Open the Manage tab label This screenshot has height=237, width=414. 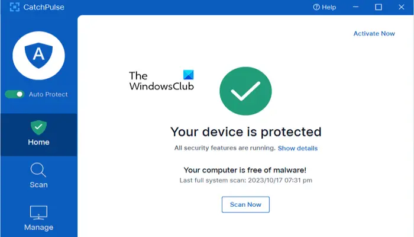pyautogui.click(x=38, y=228)
